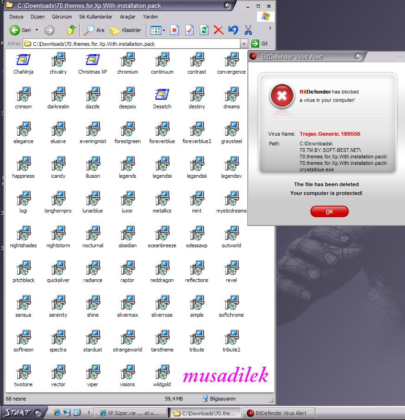405x420 pixels.
Task: Click the scissors cut icon
Action: (x=248, y=30)
